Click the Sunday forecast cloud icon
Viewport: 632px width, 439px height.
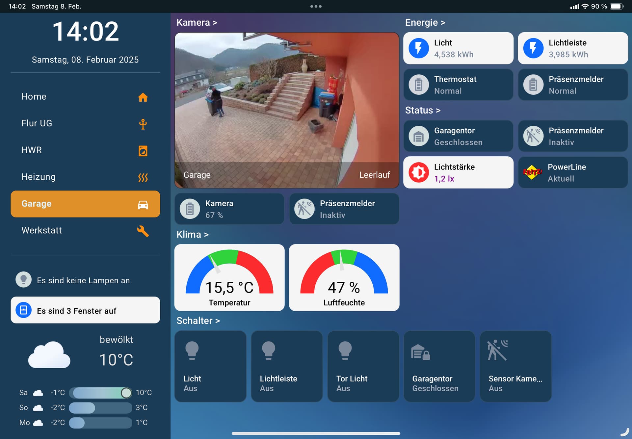[x=38, y=408]
